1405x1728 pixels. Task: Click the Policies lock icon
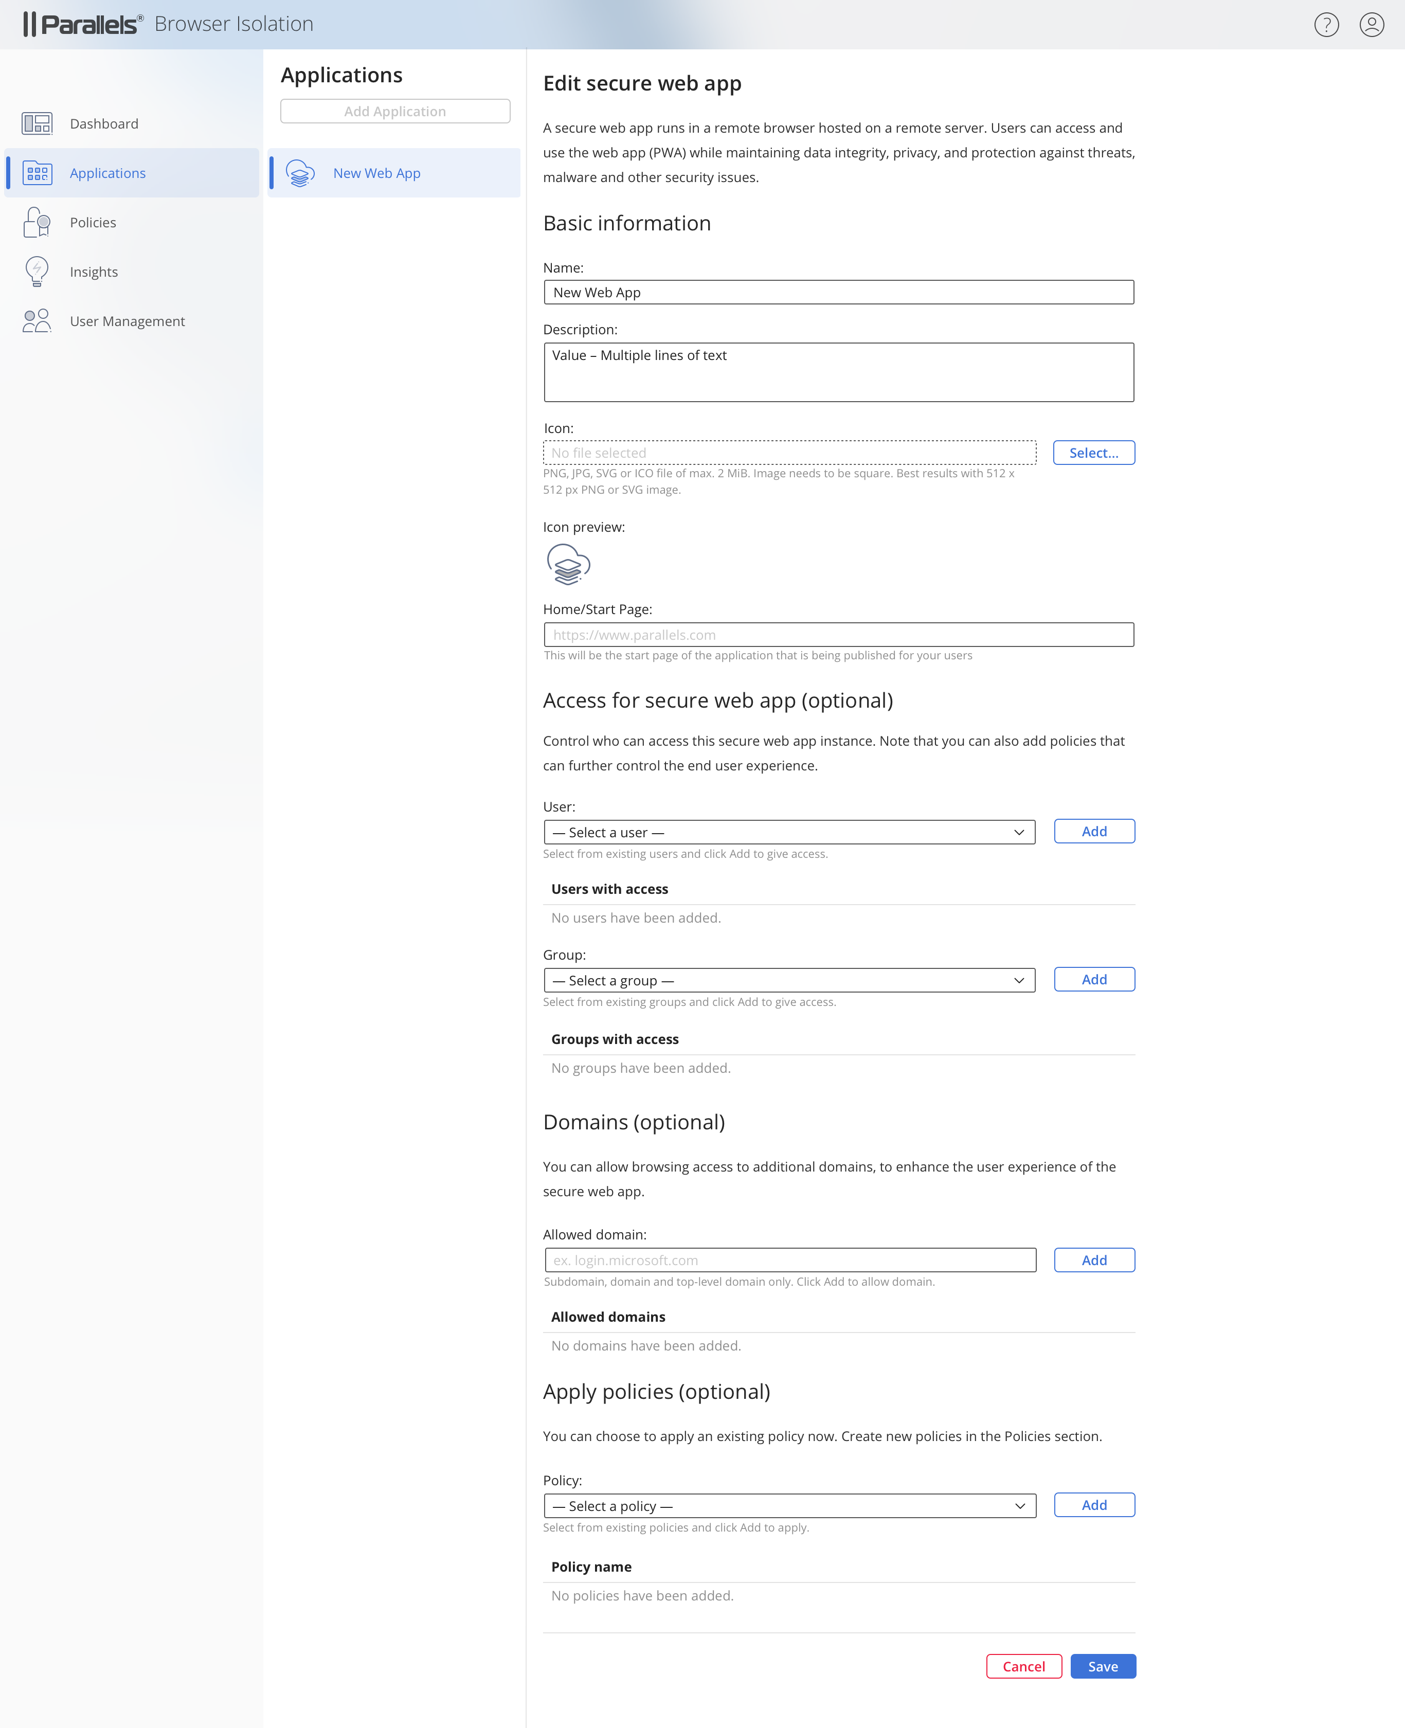tap(37, 223)
